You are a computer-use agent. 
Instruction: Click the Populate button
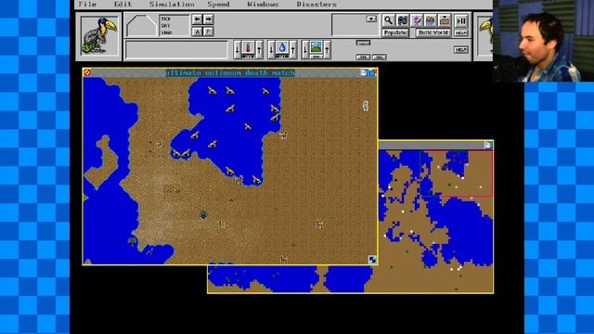point(394,33)
